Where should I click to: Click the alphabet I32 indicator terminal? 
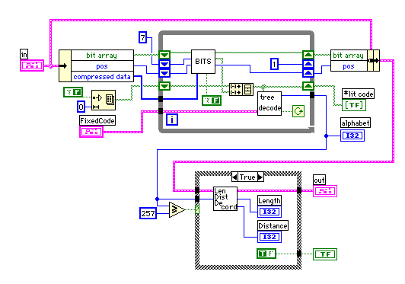[352, 136]
